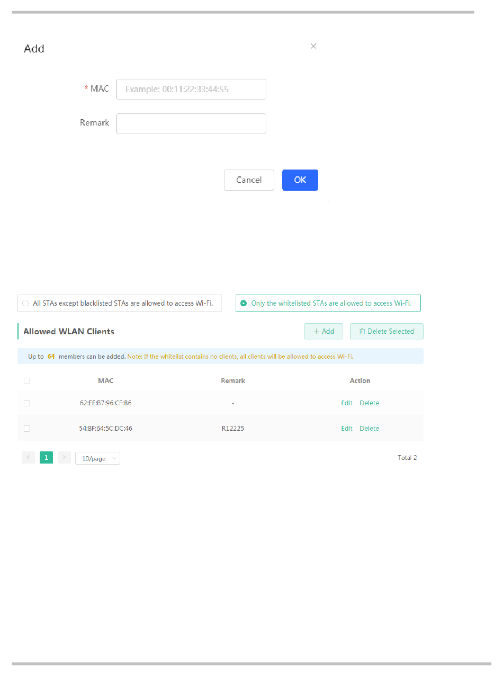Click the Remark input field
Screen dimensions: 503x676
click(191, 123)
